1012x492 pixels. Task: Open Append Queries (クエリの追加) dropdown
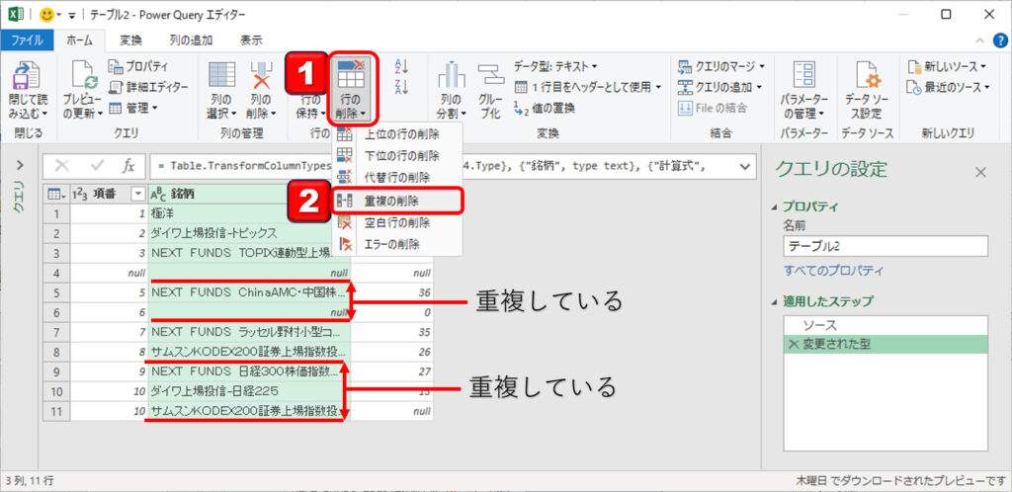[x=719, y=86]
